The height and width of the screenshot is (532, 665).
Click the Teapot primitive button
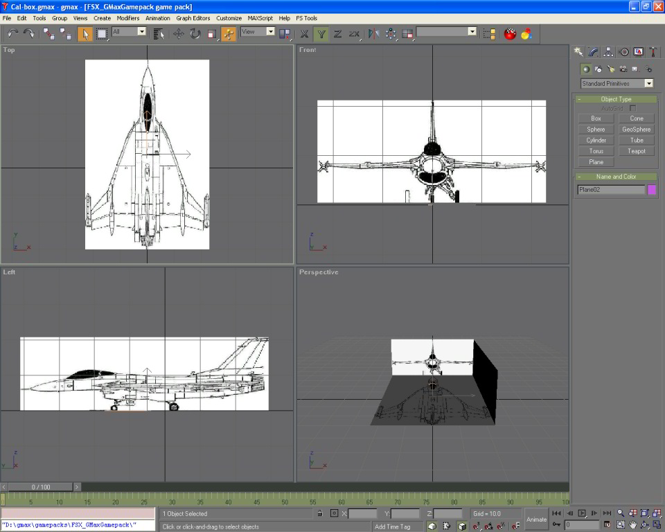637,151
